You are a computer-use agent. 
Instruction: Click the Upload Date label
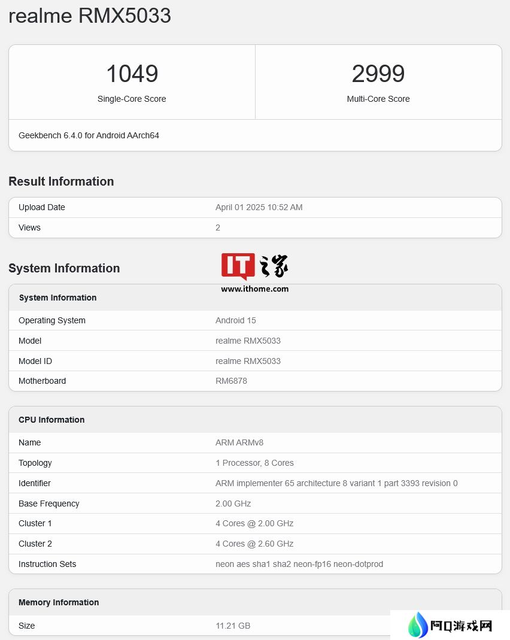coord(42,207)
